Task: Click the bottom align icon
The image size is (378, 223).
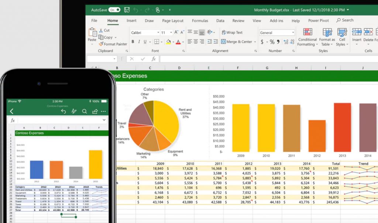Action: 202,32
